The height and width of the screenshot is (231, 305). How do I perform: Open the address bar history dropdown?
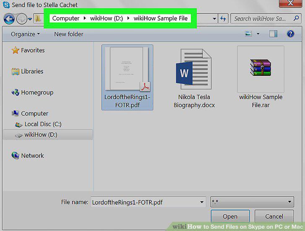215,19
